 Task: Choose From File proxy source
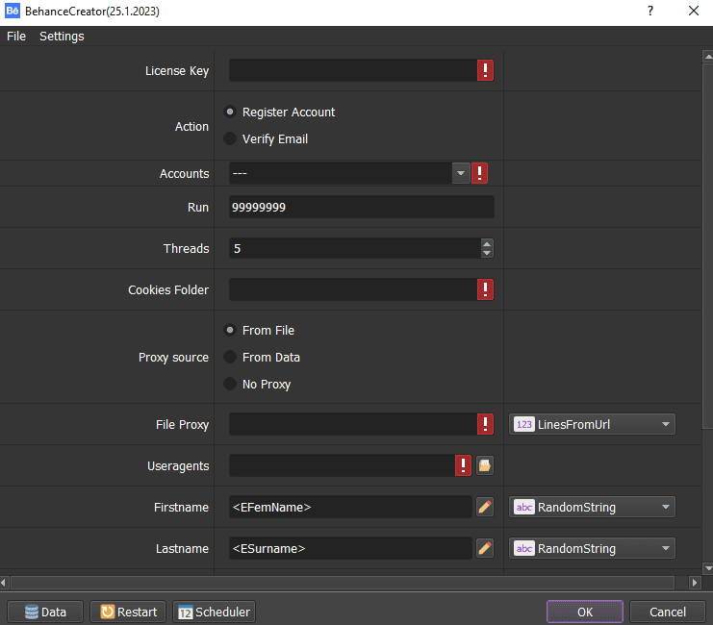[x=230, y=330]
